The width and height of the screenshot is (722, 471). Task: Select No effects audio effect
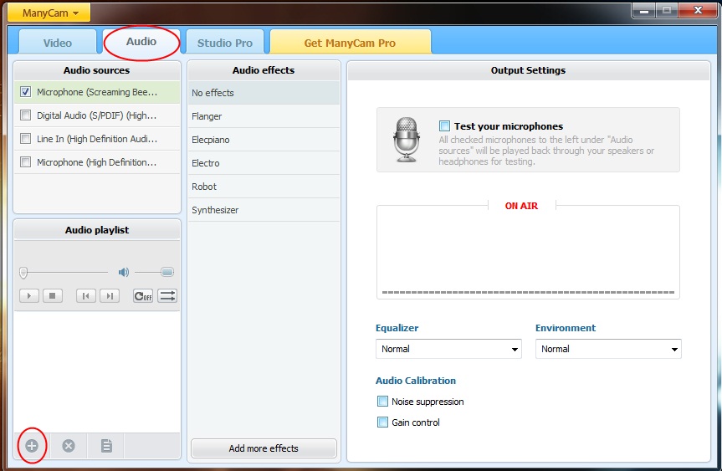pyautogui.click(x=264, y=93)
